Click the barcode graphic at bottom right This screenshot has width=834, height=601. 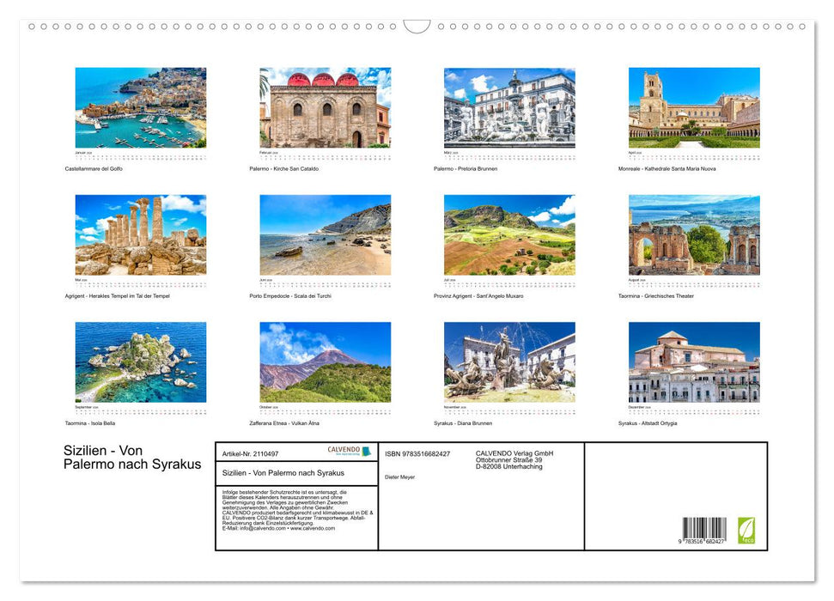[704, 528]
